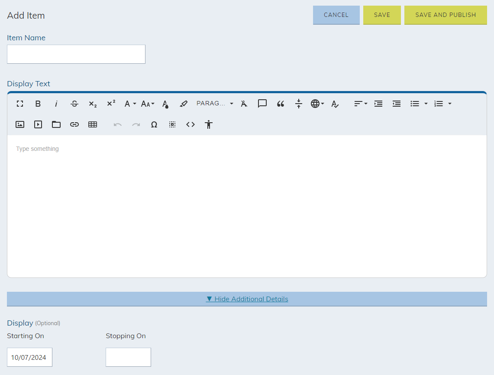The image size is (494, 375).
Task: Insert a table
Action: pyautogui.click(x=93, y=124)
